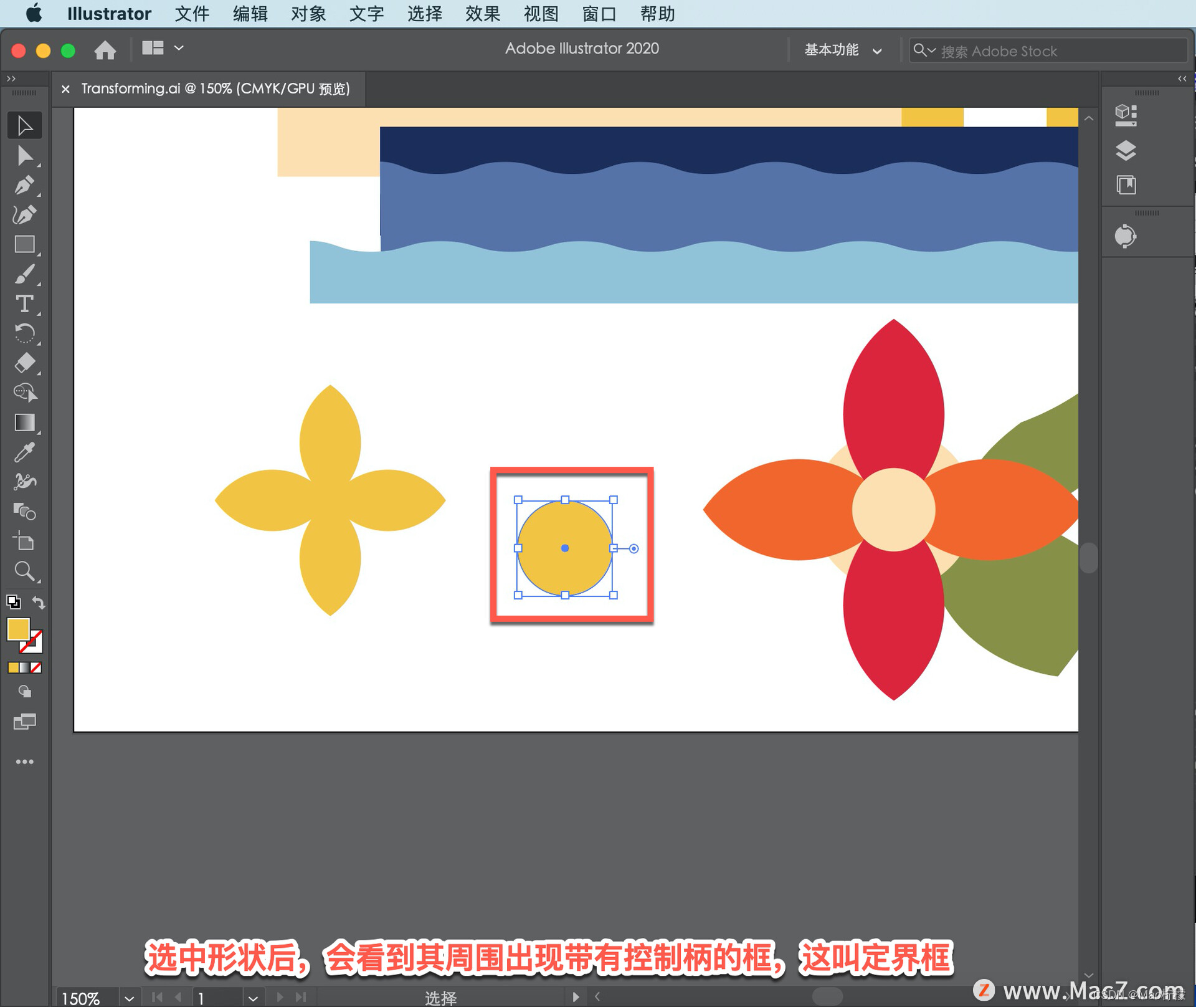The image size is (1196, 1007).
Task: Select the Type tool
Action: [x=24, y=304]
